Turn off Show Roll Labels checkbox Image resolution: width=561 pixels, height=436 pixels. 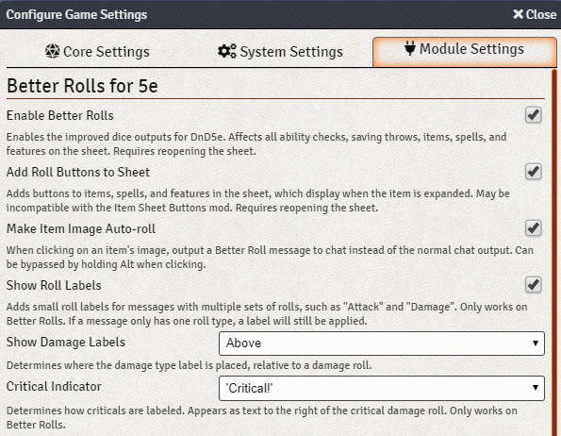pos(533,285)
